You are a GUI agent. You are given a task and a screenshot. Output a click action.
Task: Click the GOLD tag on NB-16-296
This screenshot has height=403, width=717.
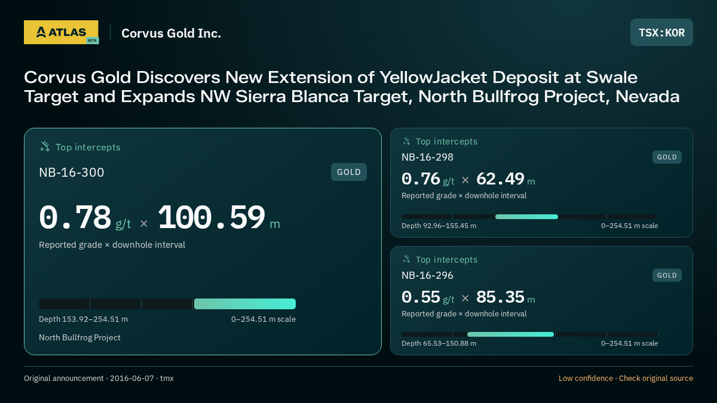tap(667, 275)
